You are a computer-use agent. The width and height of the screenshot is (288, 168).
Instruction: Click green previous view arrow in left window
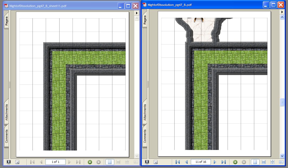click(90, 162)
